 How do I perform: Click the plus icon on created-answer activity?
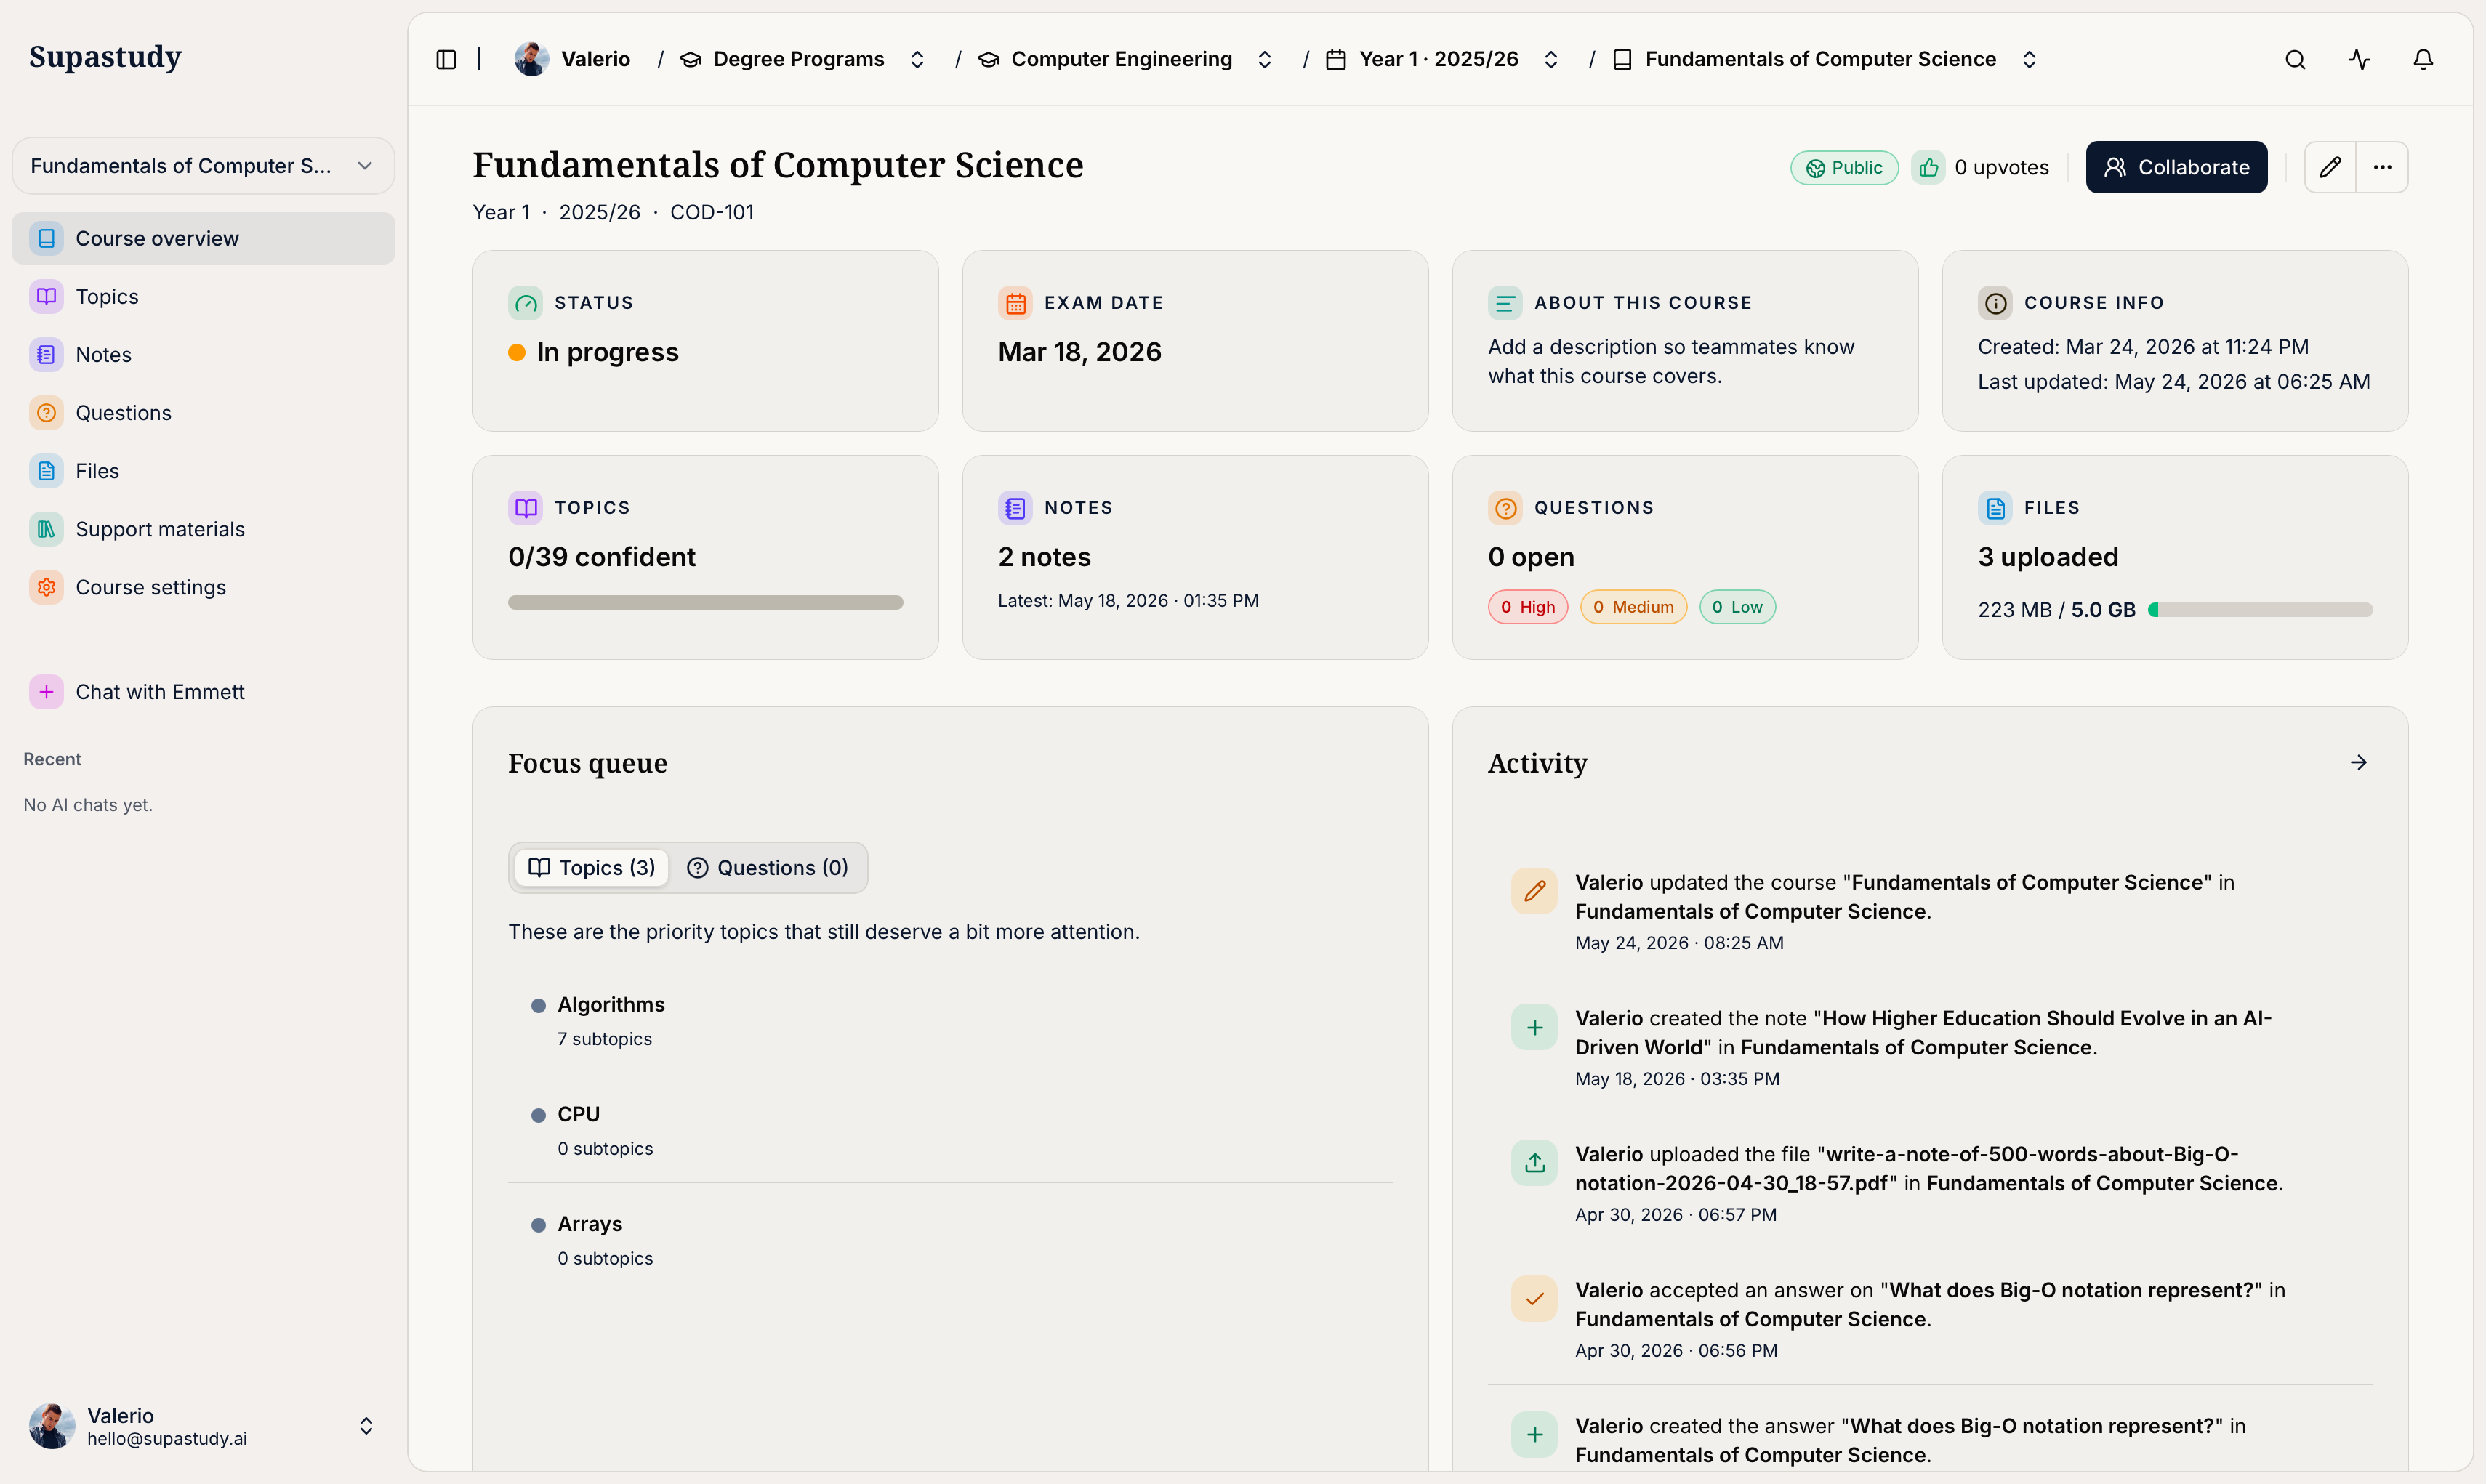coord(1535,1435)
